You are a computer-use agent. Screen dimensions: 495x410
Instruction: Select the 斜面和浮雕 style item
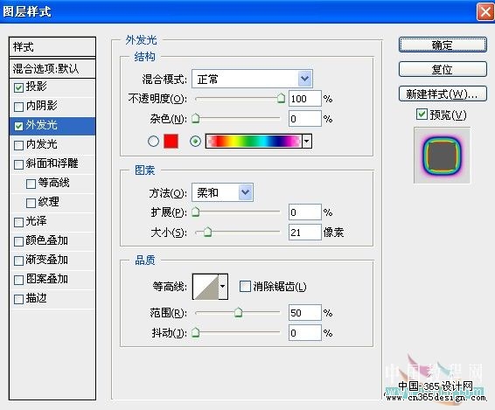pos(52,163)
